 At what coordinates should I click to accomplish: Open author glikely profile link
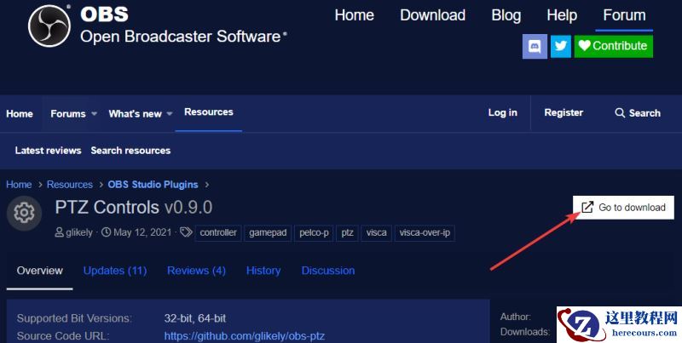pos(78,232)
